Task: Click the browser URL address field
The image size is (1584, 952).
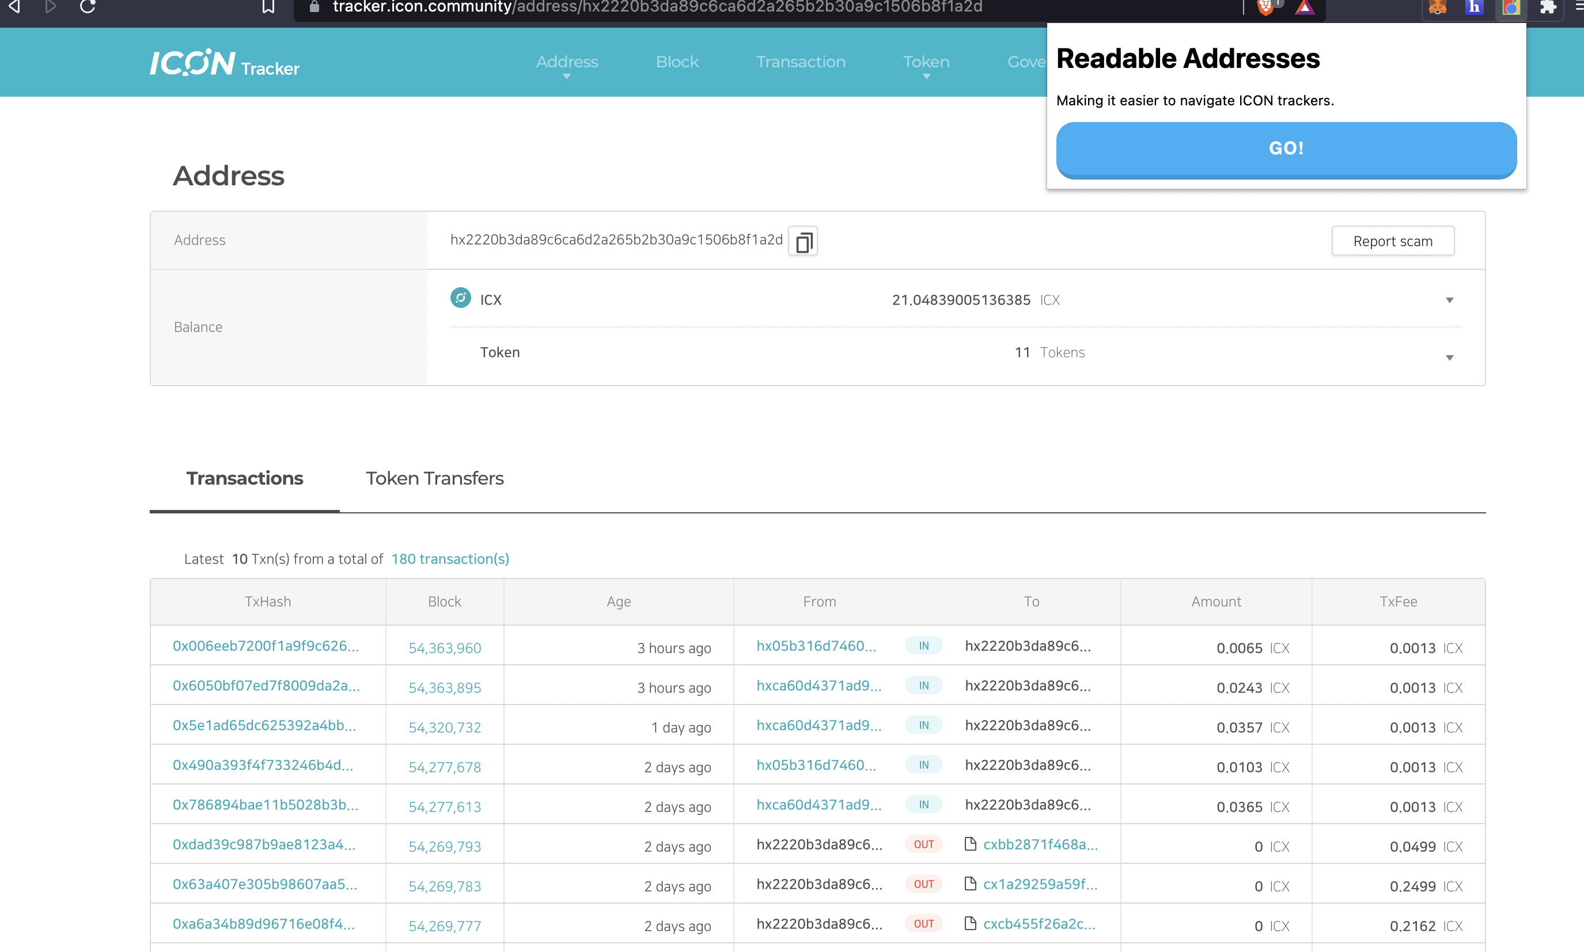Action: coord(706,7)
